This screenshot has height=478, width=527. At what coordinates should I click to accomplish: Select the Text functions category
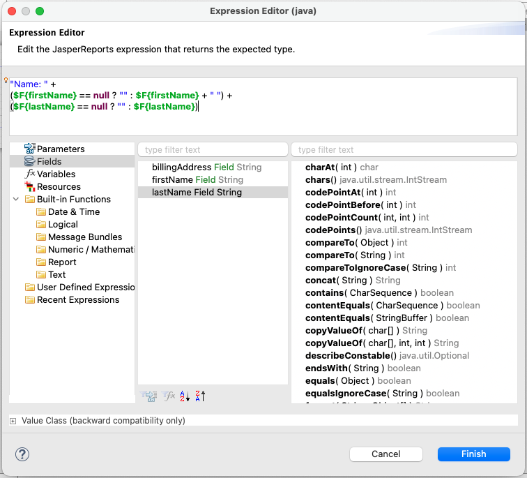click(56, 274)
